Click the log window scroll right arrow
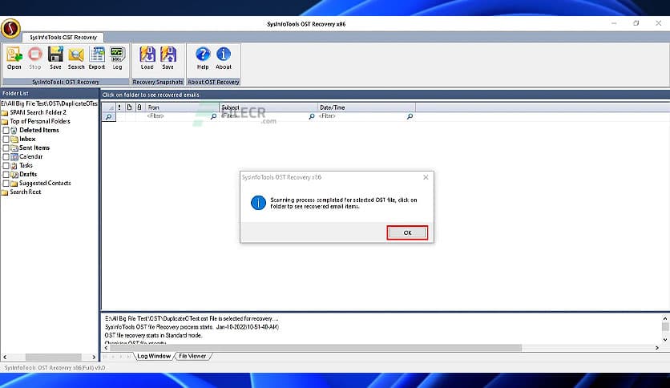This screenshot has height=388, width=670. pos(656,348)
